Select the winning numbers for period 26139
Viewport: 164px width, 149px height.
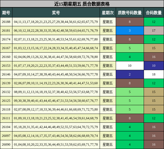pos(56,83)
